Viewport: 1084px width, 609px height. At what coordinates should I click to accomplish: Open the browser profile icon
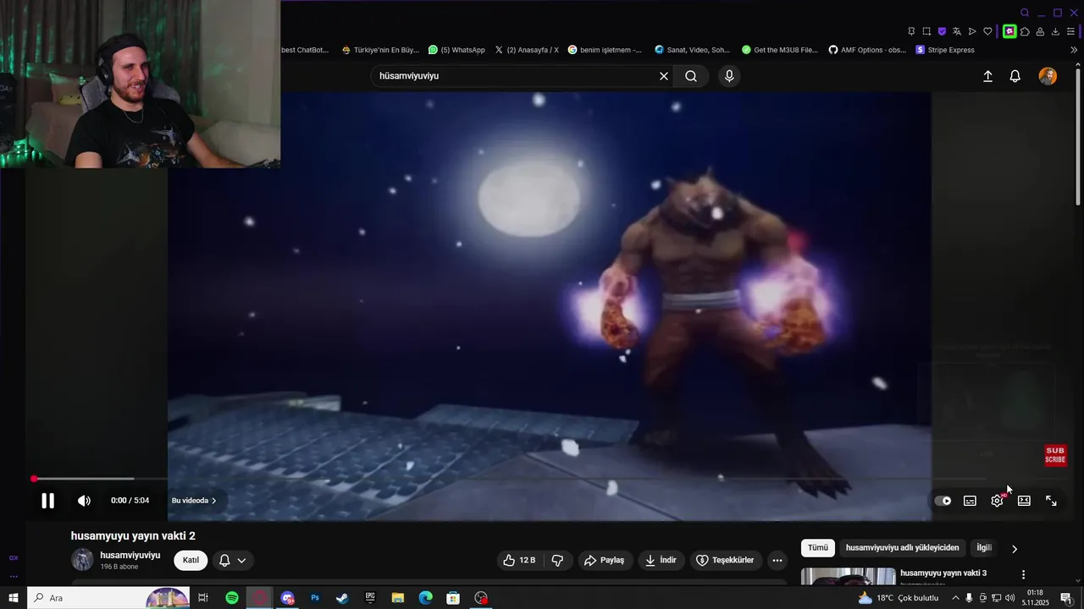[1040, 31]
